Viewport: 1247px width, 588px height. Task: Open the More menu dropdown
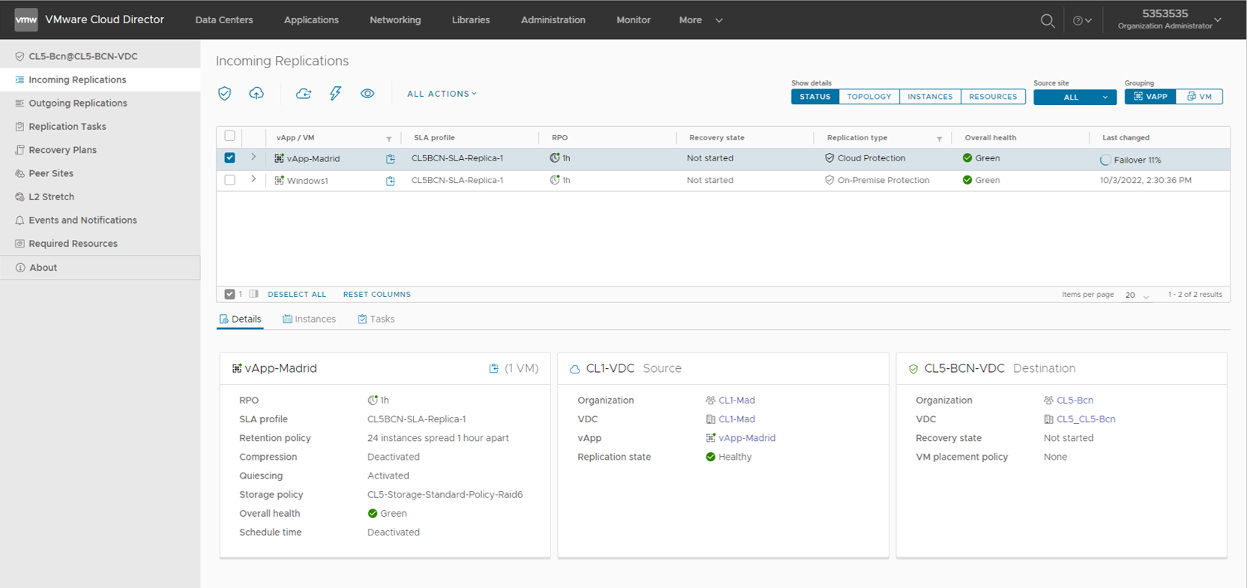pos(700,20)
